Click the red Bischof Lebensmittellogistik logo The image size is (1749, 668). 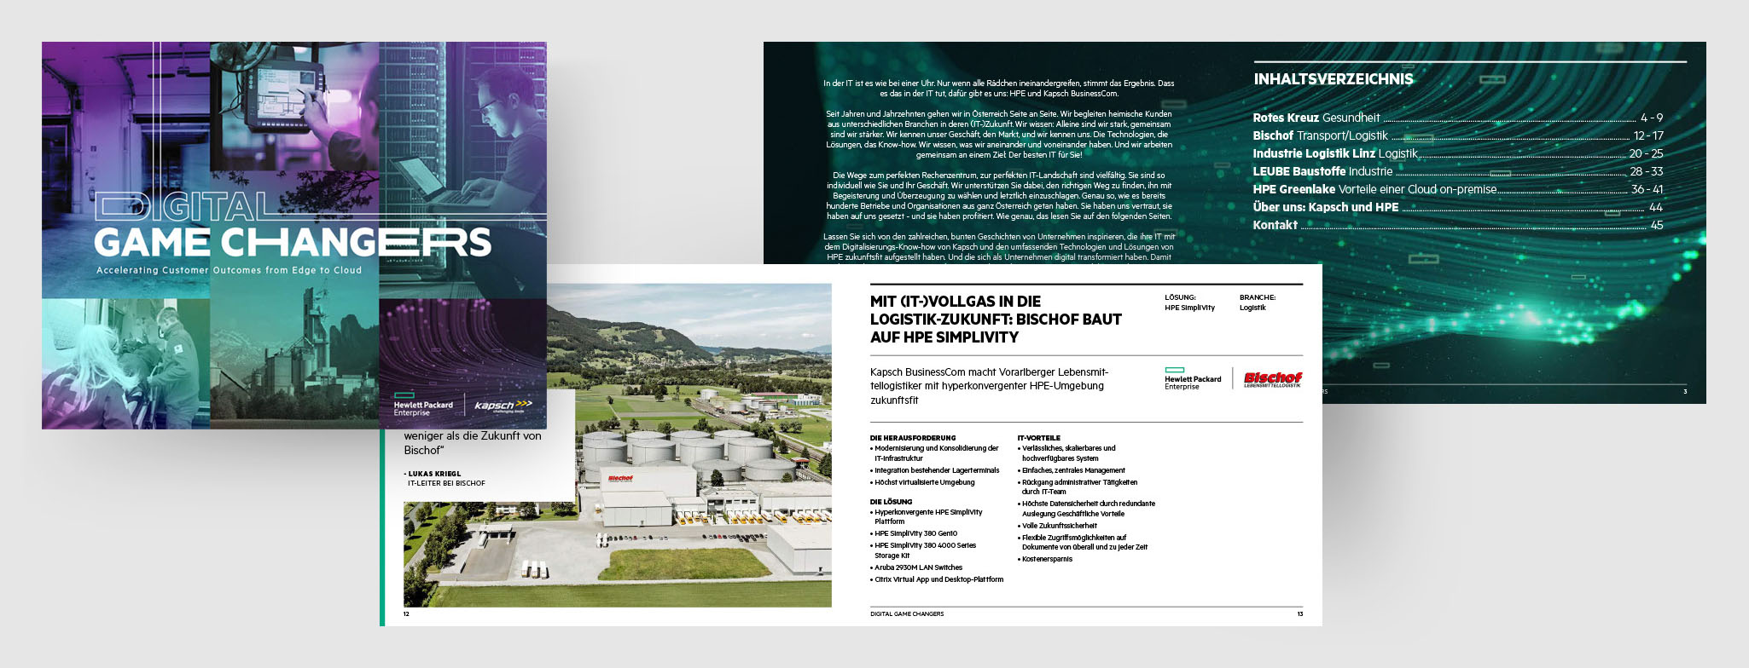[x=1273, y=379]
